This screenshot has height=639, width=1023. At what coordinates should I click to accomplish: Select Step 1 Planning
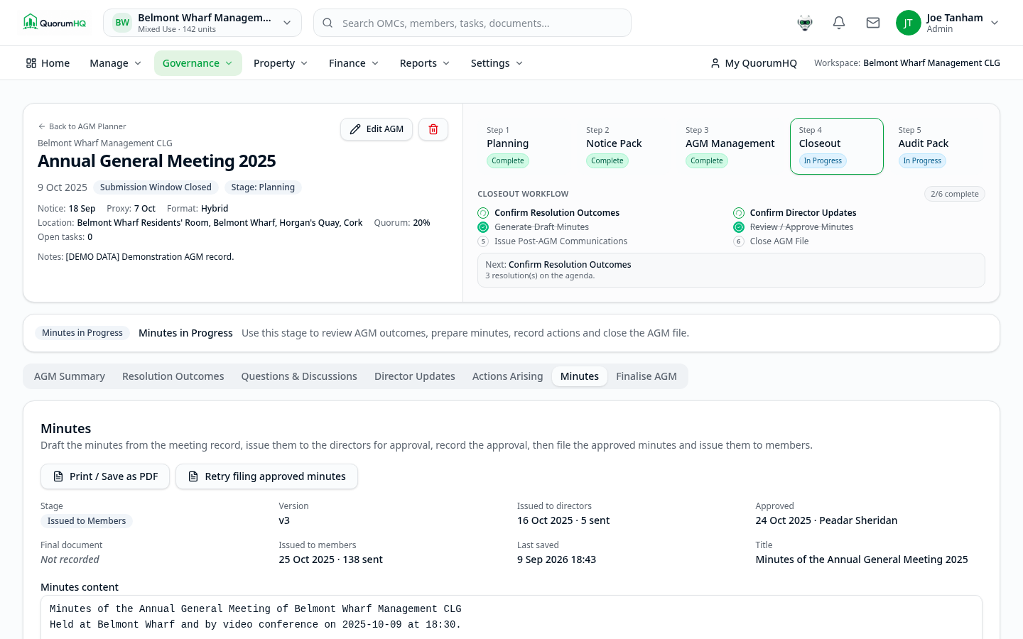[524, 146]
